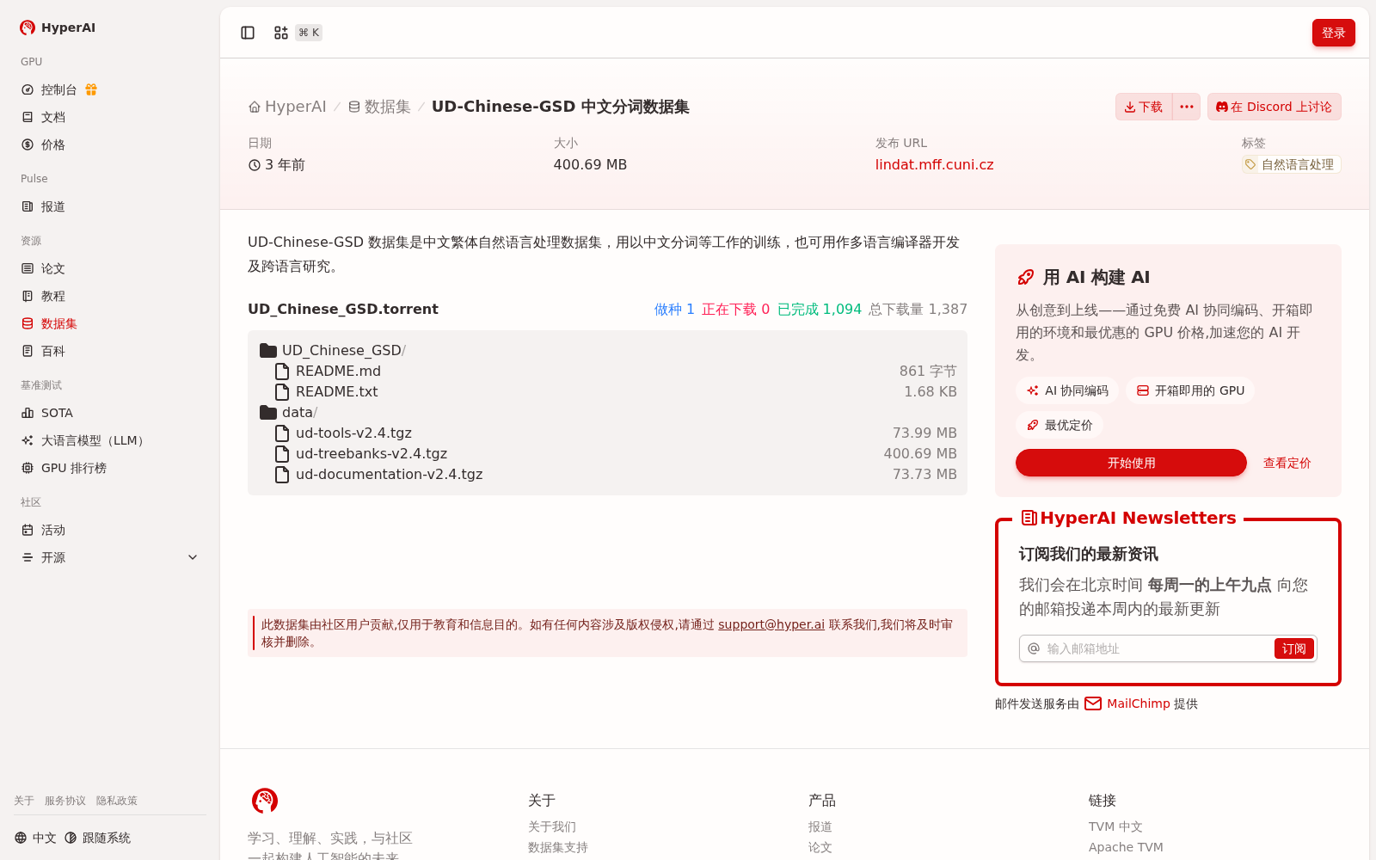Expand the 开源 chevron
The height and width of the screenshot is (860, 1376).
click(x=193, y=557)
